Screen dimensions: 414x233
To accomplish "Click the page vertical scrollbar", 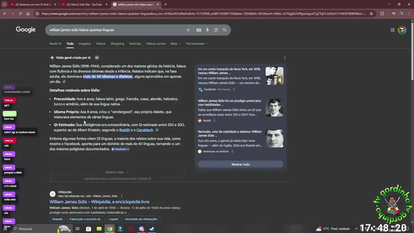I will click(x=412, y=52).
